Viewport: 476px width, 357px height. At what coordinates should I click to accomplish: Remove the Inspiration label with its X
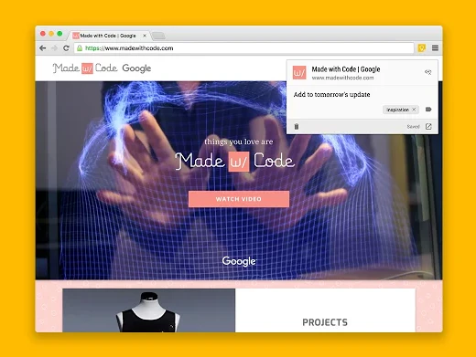click(x=414, y=110)
